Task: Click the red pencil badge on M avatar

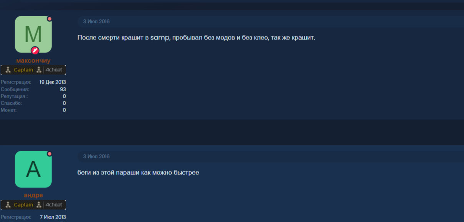Action: point(35,50)
